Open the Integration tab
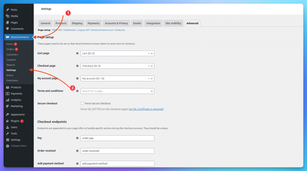The width and height of the screenshot is (307, 171). tap(153, 23)
